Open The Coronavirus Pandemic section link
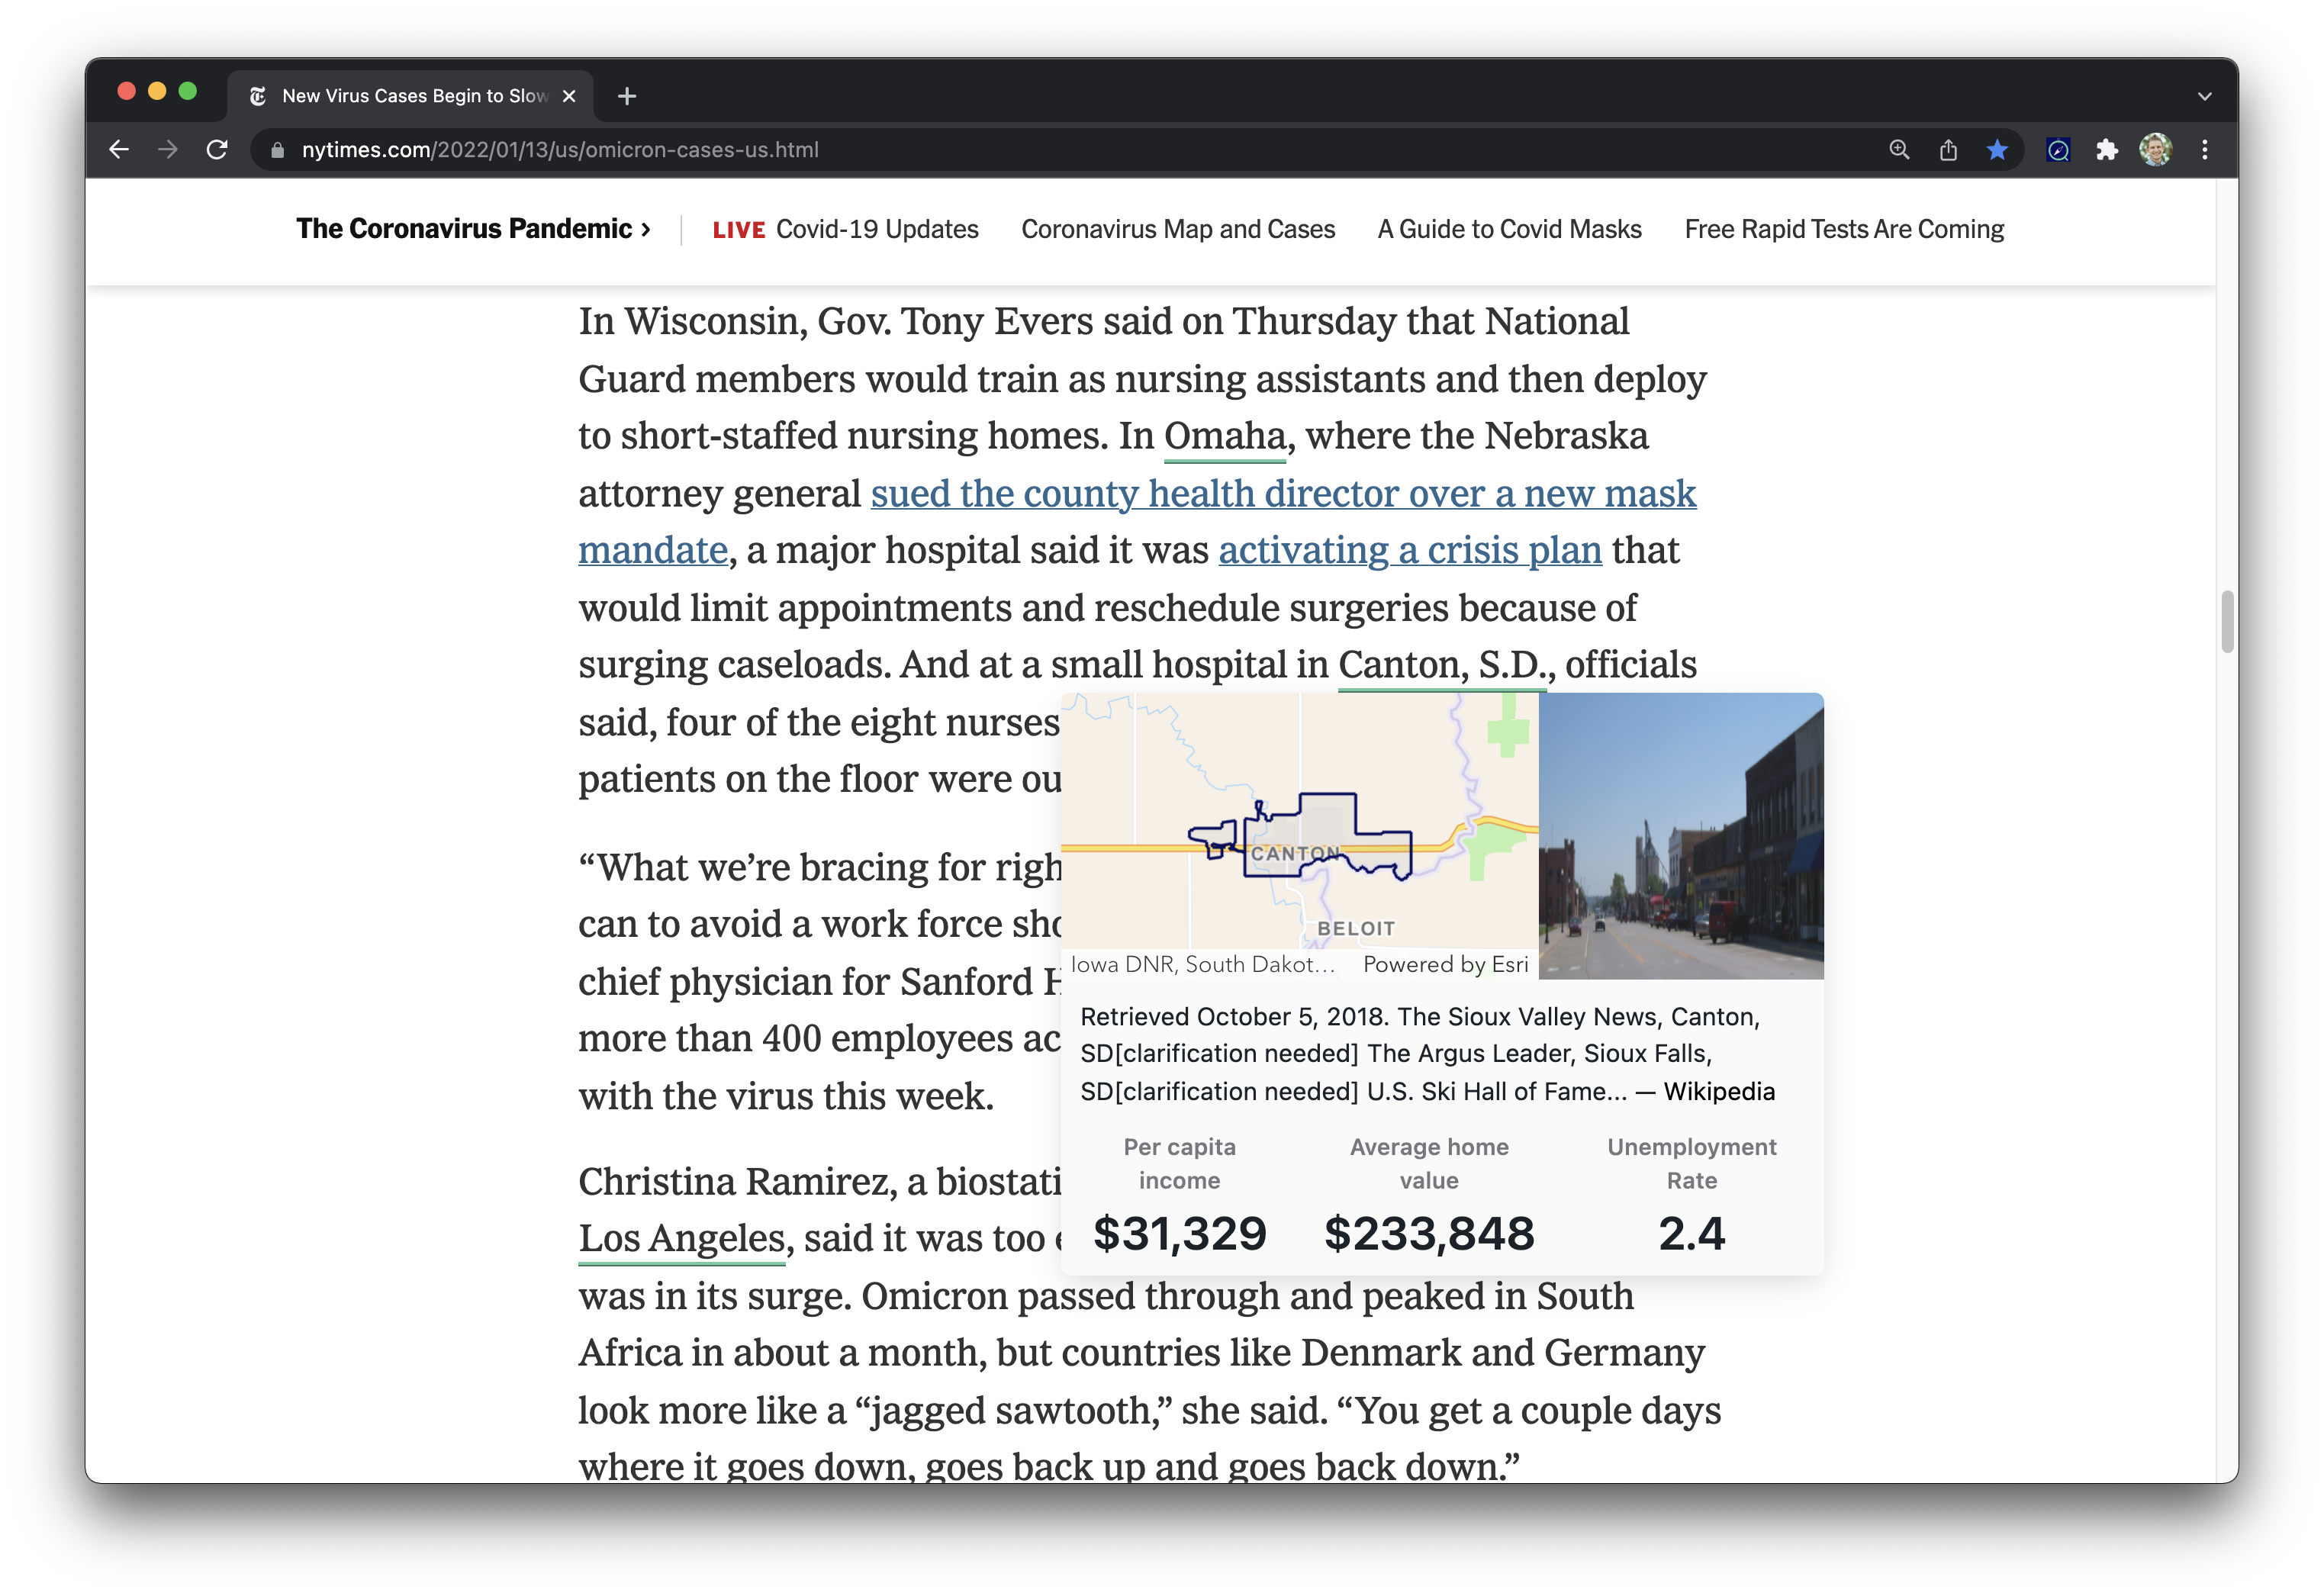This screenshot has height=1596, width=2324. point(473,229)
